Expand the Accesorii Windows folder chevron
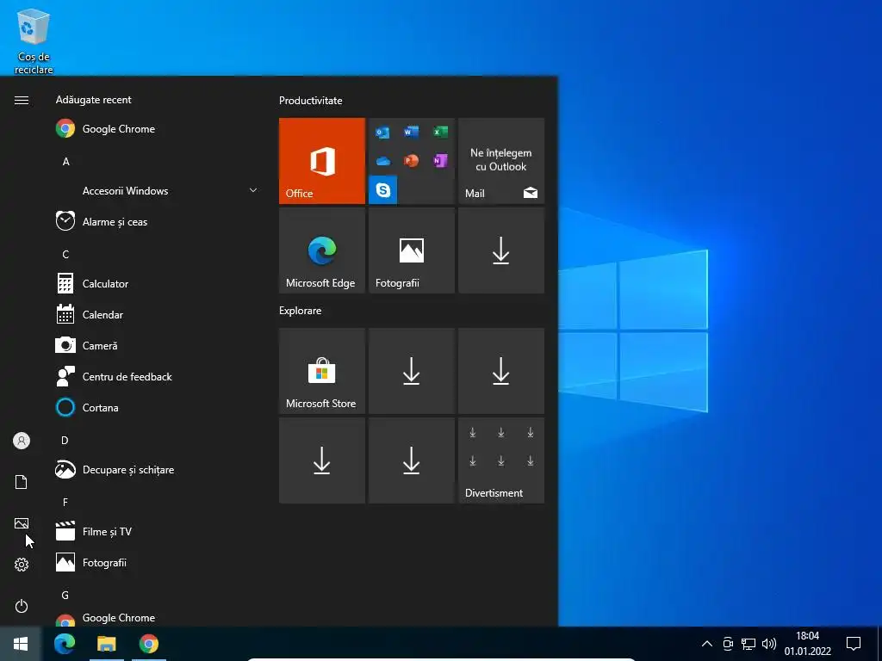The image size is (882, 661). 253,190
